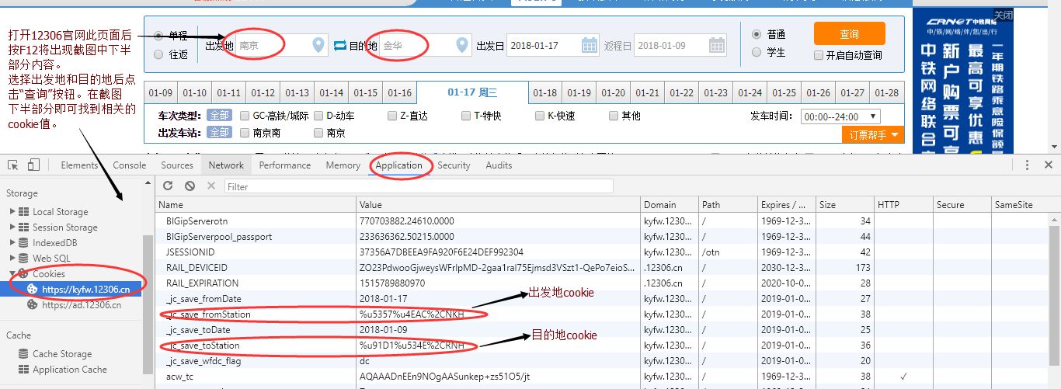
Task: Select the 01-16 date tab
Action: [x=399, y=92]
